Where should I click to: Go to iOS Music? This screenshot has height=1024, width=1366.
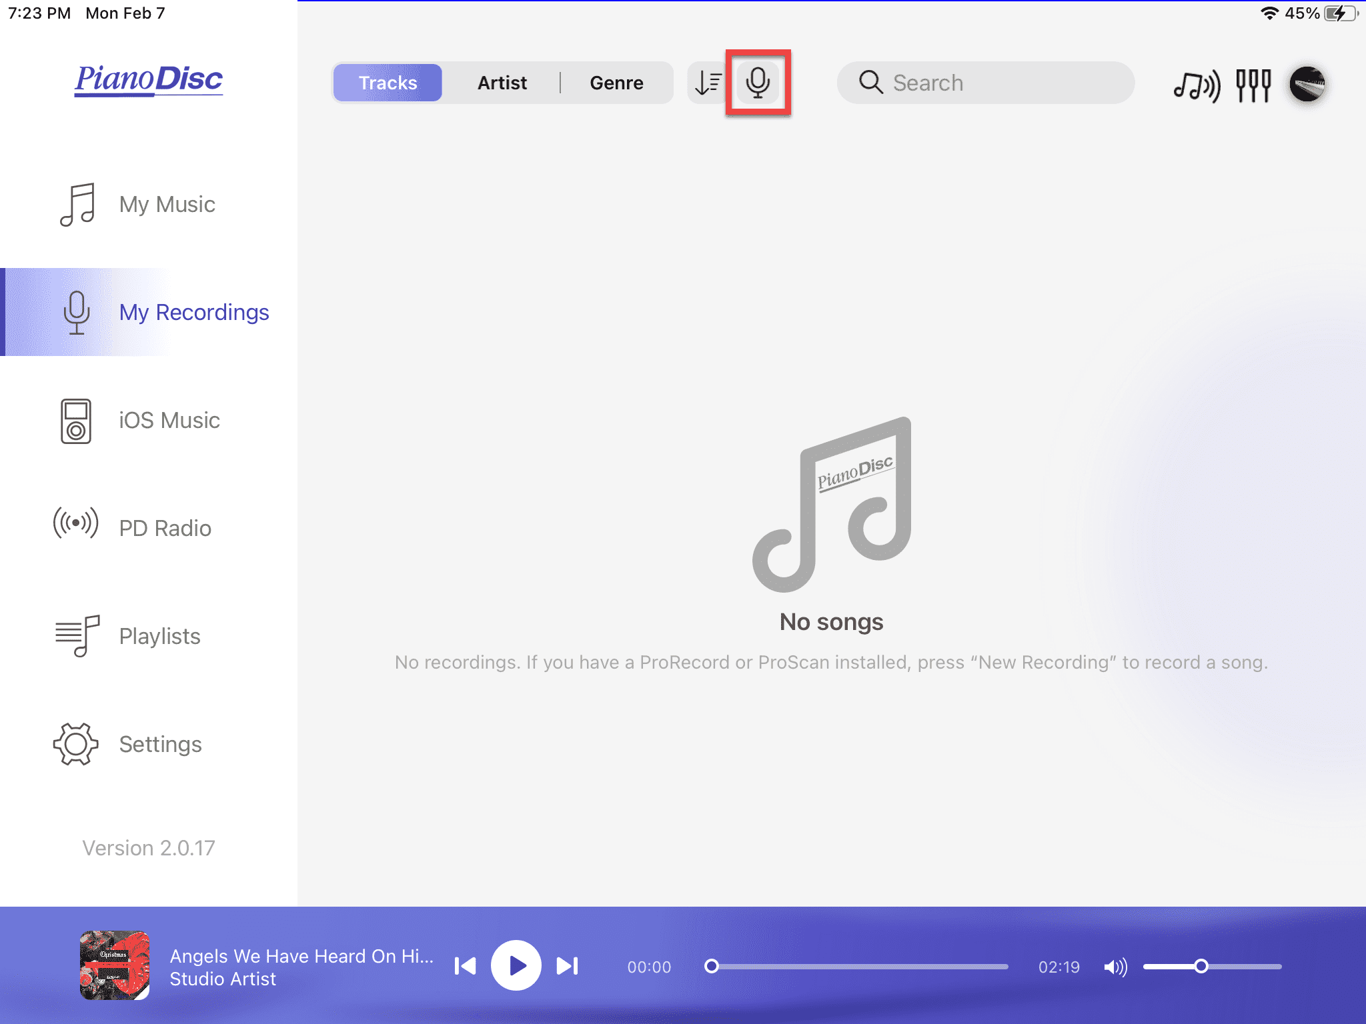149,421
